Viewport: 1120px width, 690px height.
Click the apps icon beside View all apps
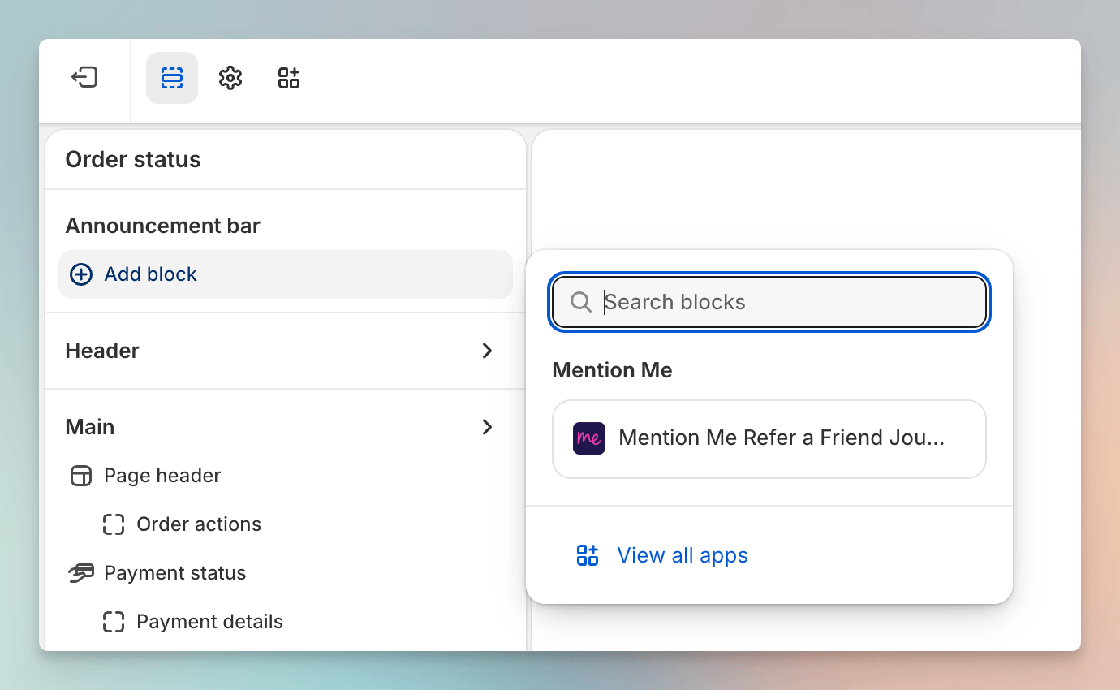point(588,555)
